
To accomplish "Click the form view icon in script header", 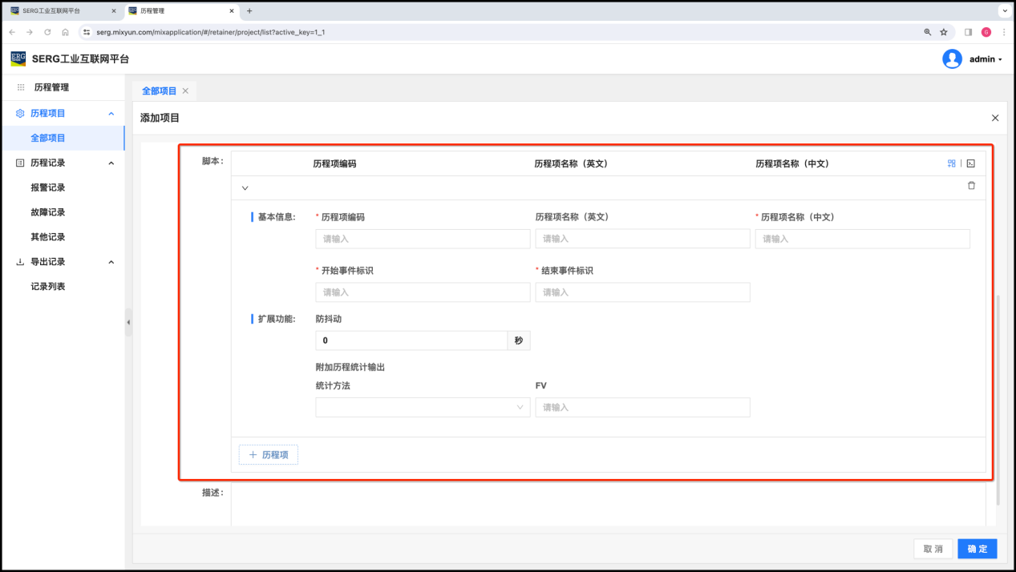I will click(951, 163).
